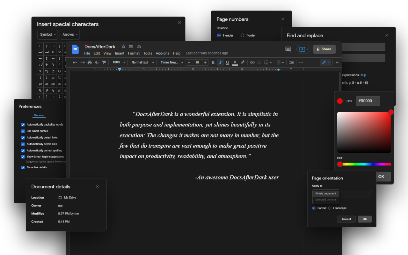Uncheck Automatically capitalize words
The width and height of the screenshot is (408, 255).
pos(23,125)
